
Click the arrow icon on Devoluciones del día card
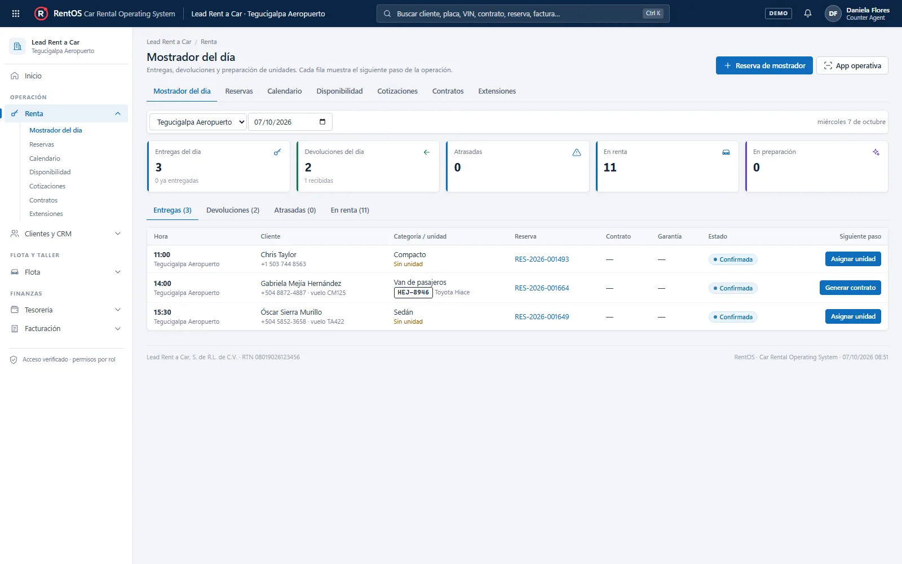click(x=427, y=152)
